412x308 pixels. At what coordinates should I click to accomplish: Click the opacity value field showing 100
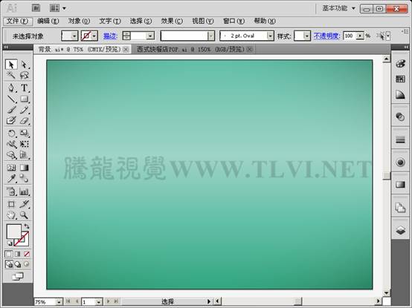pyautogui.click(x=350, y=36)
